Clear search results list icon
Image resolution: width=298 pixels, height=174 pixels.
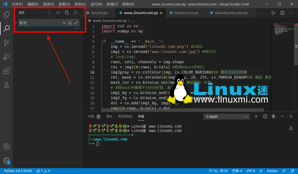pyautogui.click(x=58, y=13)
